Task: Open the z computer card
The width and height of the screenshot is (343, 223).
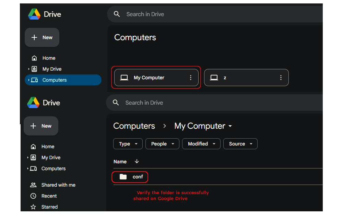Action: [246, 78]
